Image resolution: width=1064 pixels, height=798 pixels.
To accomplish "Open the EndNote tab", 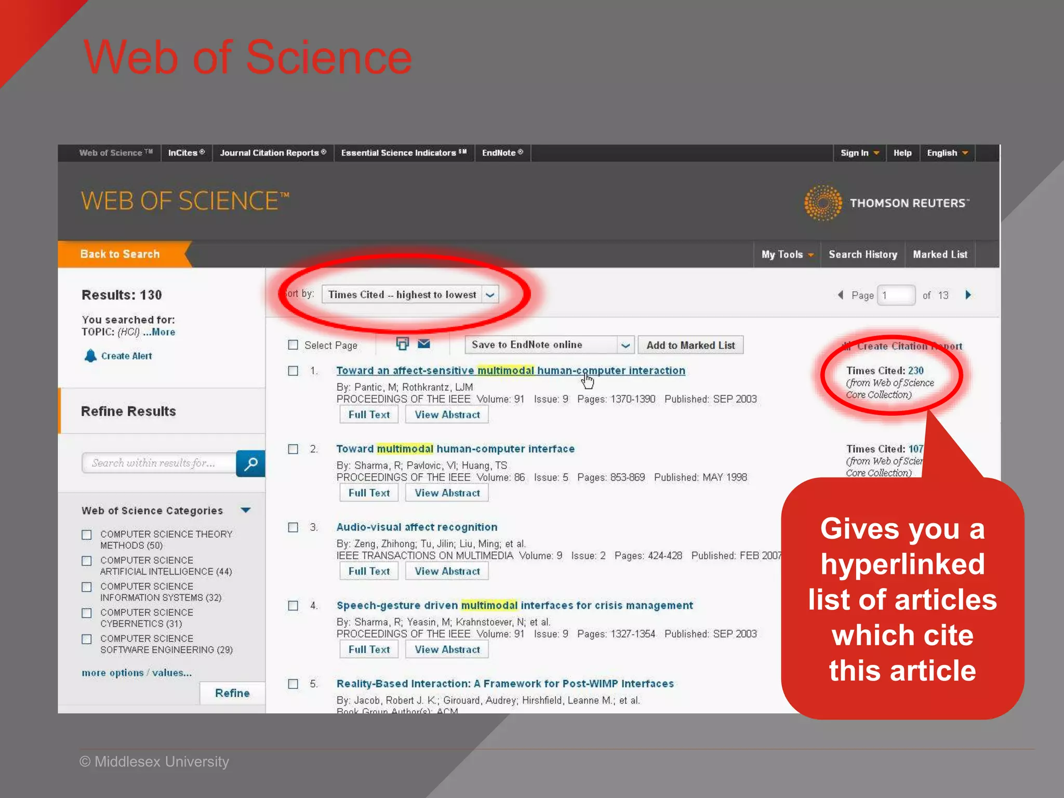I will click(x=502, y=153).
